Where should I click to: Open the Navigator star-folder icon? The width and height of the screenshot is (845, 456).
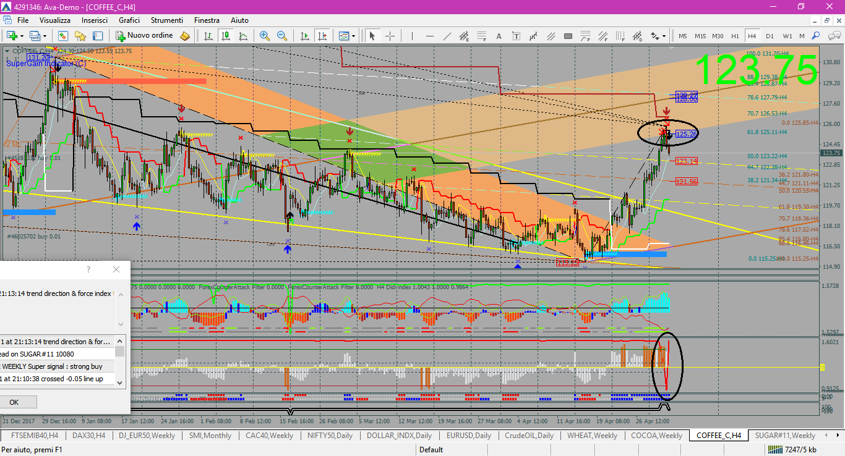tap(80, 36)
